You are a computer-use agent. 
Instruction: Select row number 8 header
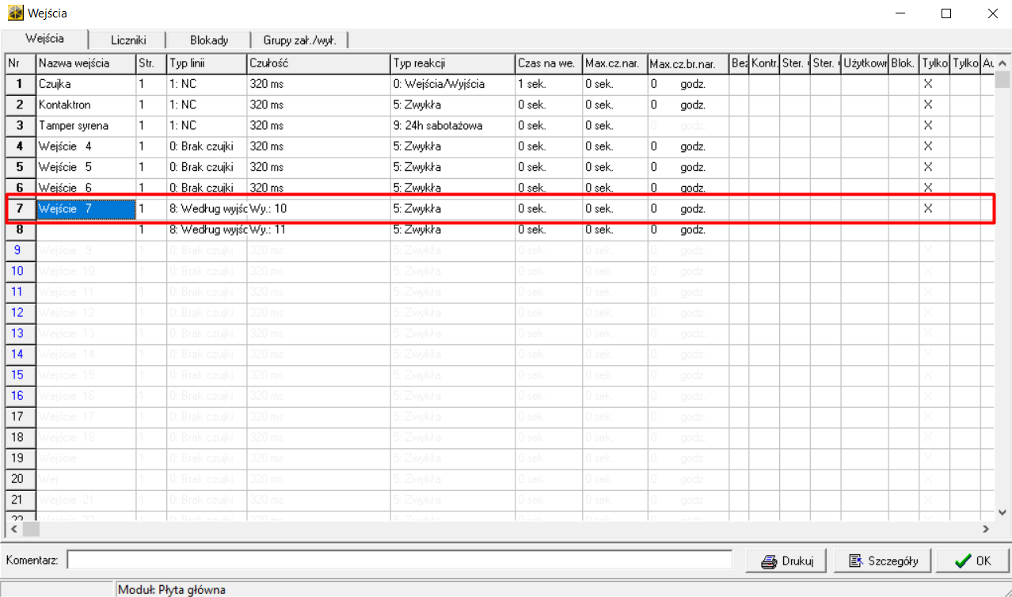(x=20, y=230)
